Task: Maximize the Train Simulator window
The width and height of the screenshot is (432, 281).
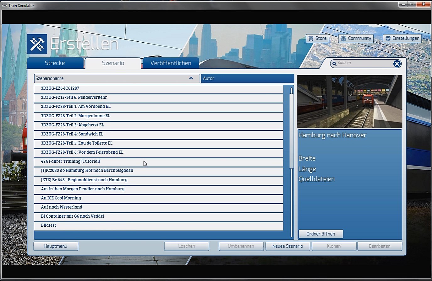Action: [x=412, y=4]
